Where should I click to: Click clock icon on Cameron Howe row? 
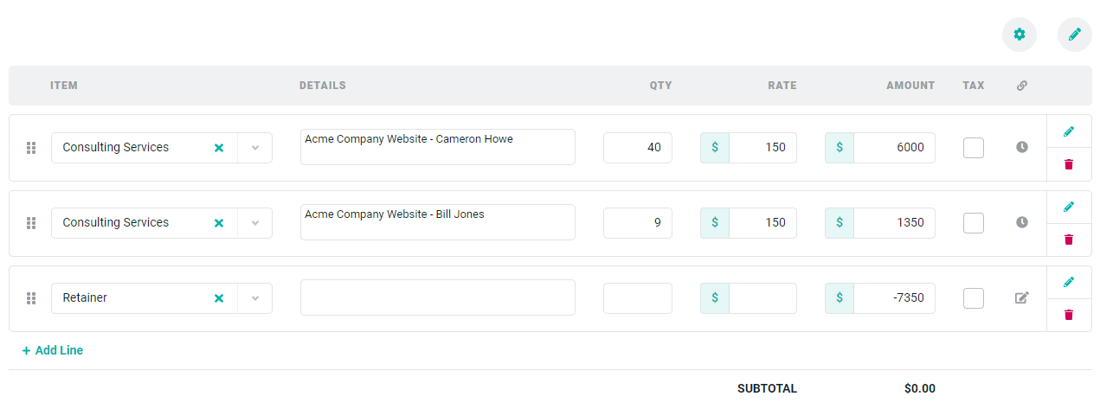click(x=1022, y=147)
